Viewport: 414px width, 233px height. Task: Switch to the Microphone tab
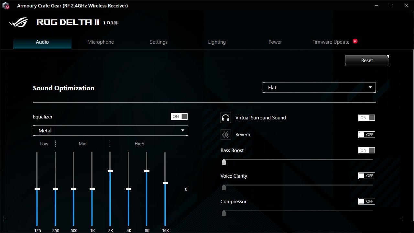[101, 42]
